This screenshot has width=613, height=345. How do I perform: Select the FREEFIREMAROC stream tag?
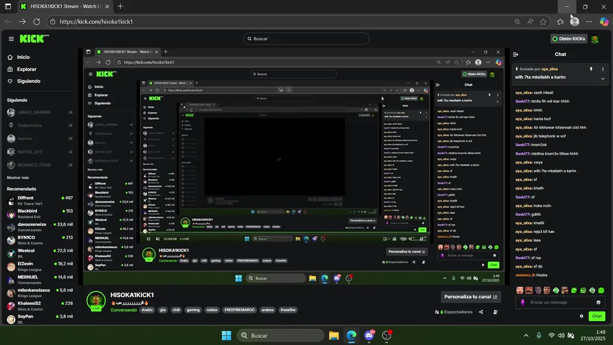239,310
